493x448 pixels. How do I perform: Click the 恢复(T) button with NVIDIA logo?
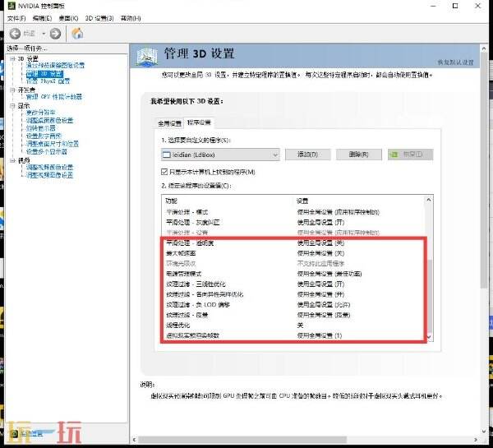click(x=410, y=155)
